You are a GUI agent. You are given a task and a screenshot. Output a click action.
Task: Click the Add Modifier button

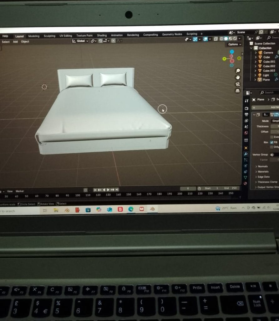[x=269, y=107]
